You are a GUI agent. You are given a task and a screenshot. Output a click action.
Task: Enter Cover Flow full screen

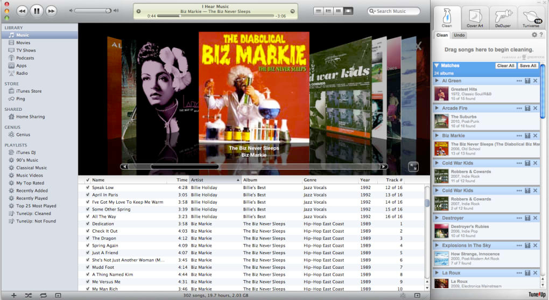pos(413,167)
